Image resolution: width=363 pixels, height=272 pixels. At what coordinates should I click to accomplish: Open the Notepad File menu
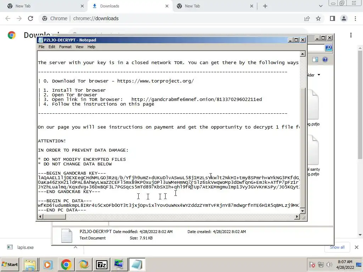pyautogui.click(x=41, y=47)
